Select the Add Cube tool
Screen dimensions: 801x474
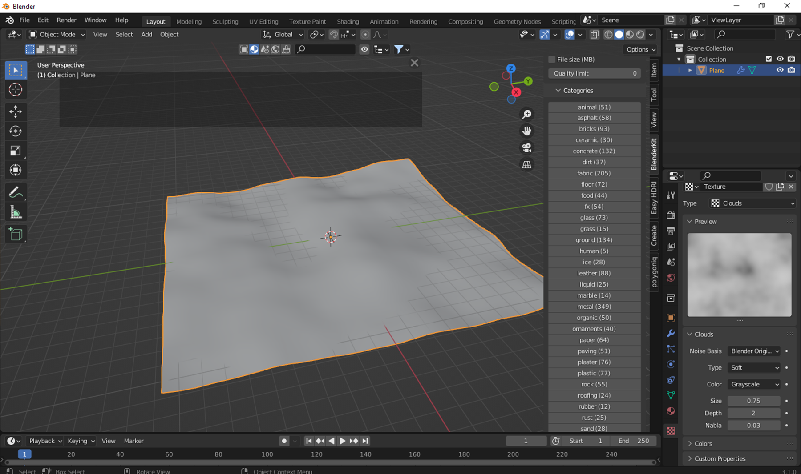click(x=16, y=234)
